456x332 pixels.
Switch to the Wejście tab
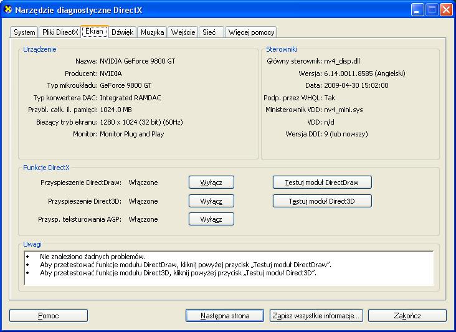pos(183,32)
